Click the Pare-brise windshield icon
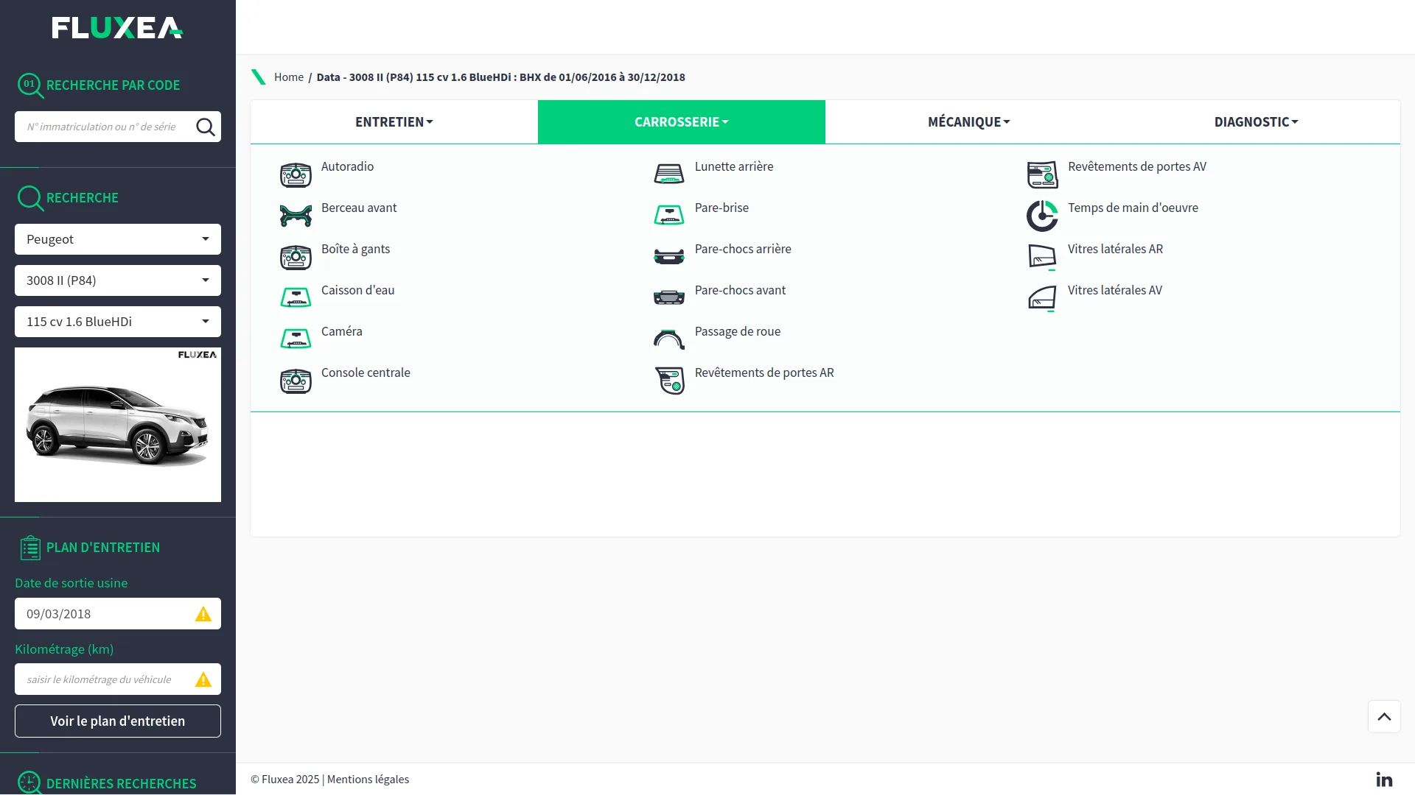 coord(669,215)
